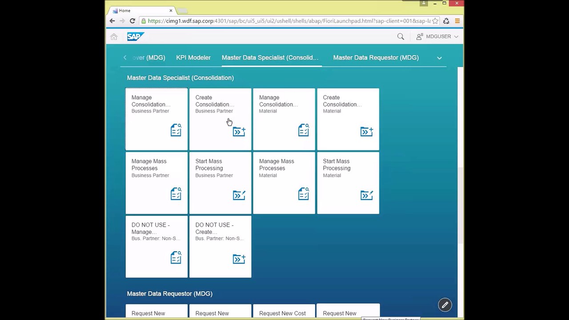The width and height of the screenshot is (569, 320).
Task: Select the partially hidden (MDG) tab
Action: (148, 58)
